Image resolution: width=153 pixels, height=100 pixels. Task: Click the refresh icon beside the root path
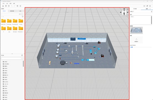23,17
